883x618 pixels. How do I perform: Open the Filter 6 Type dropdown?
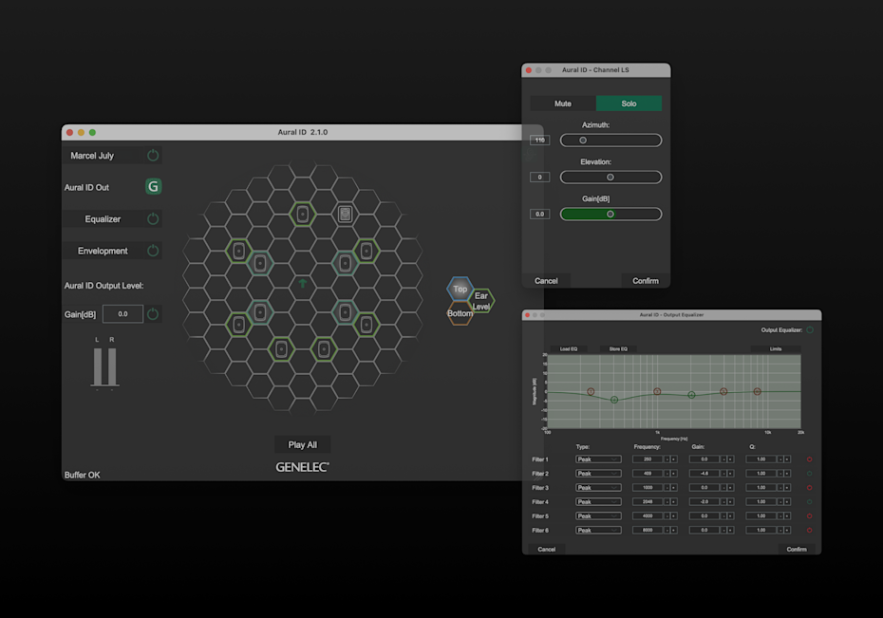point(598,531)
